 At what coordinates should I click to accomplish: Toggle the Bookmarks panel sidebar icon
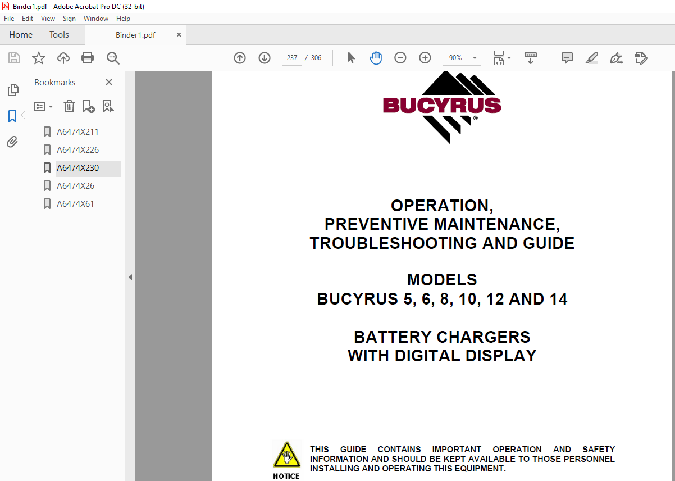[x=12, y=116]
